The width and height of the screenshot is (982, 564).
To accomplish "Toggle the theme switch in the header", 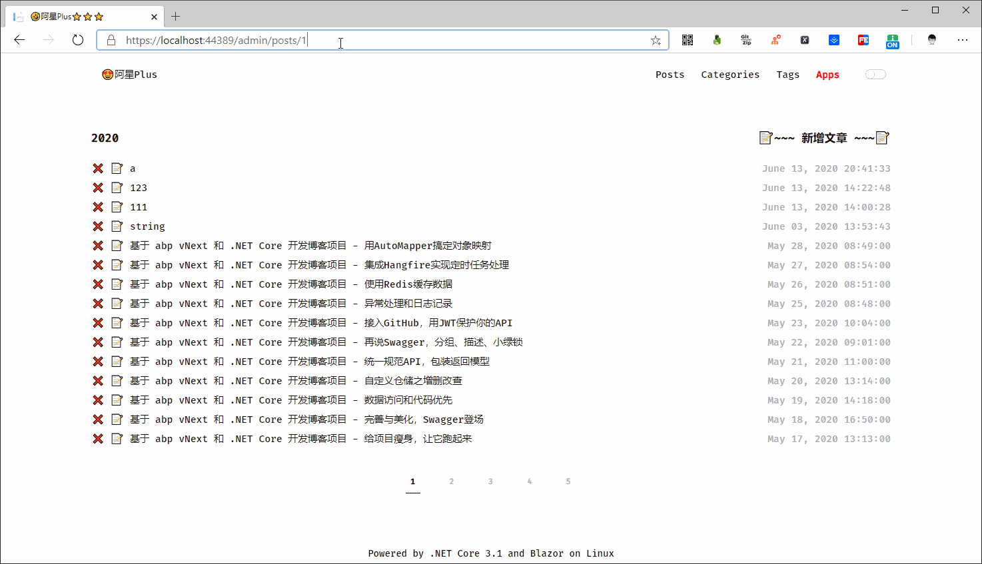I will coord(875,75).
